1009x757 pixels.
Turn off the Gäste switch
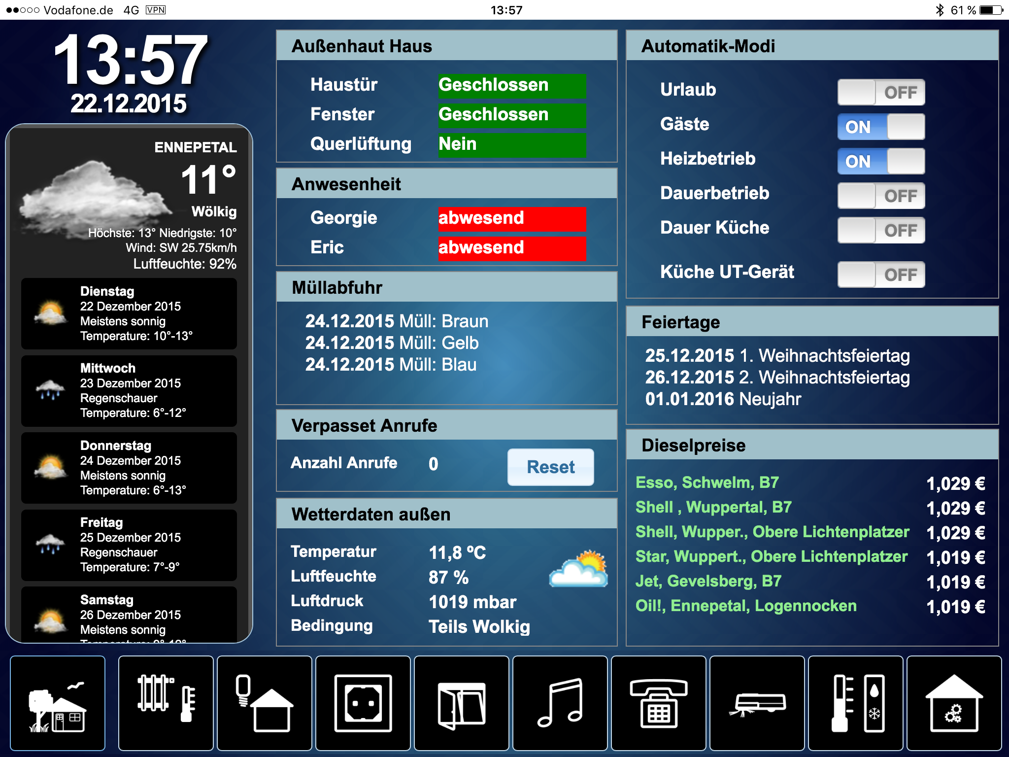click(881, 127)
